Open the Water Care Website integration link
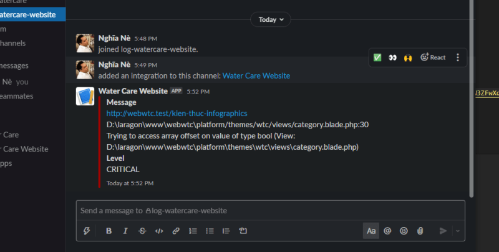 [256, 75]
